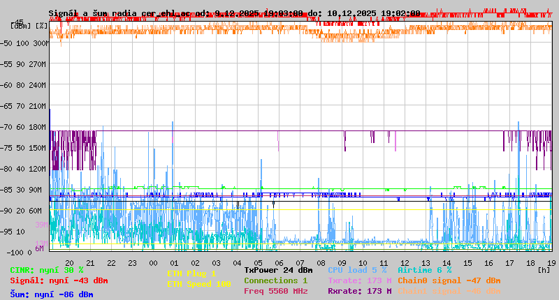Click the 'ETH Speed 100' legend label
Viewport: 559px width, 300px height.
coord(199,285)
